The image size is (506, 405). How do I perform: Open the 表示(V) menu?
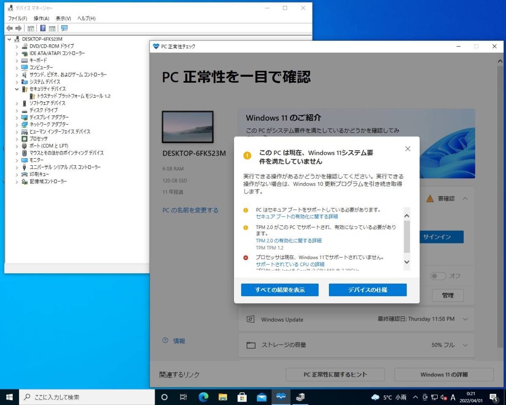pyautogui.click(x=63, y=18)
